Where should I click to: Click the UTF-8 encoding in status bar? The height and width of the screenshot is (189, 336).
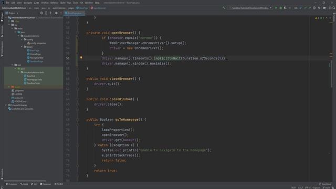point(308,187)
